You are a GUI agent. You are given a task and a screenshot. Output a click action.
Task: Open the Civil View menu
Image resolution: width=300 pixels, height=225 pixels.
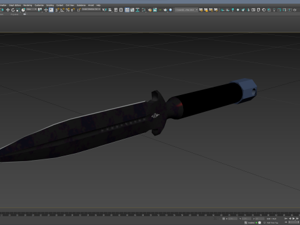(70, 5)
